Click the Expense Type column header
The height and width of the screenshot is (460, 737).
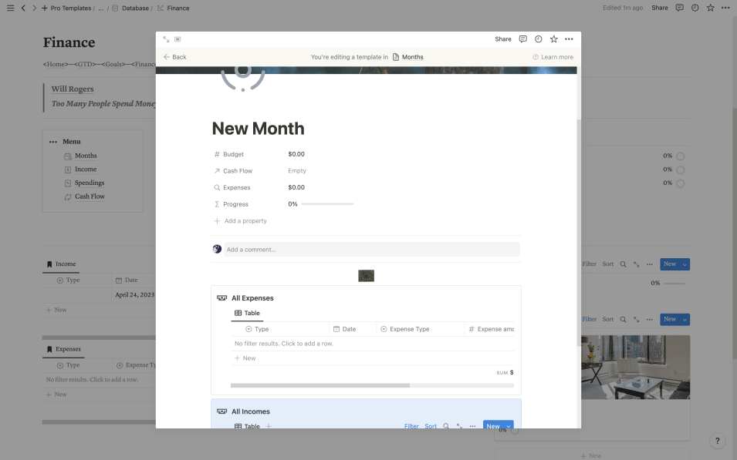pos(420,329)
